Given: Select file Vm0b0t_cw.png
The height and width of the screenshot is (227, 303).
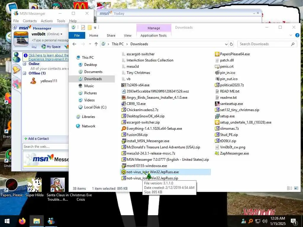Looking at the screenshot, I should [x=233, y=147].
